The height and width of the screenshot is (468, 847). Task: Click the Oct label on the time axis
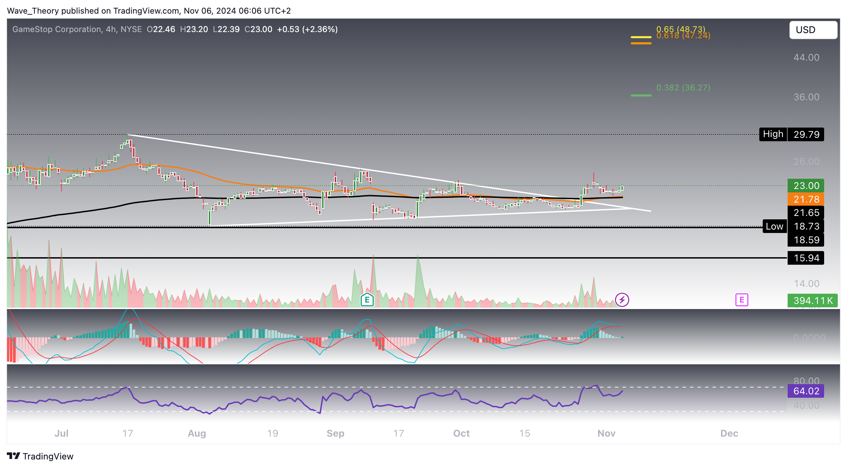[x=461, y=433]
